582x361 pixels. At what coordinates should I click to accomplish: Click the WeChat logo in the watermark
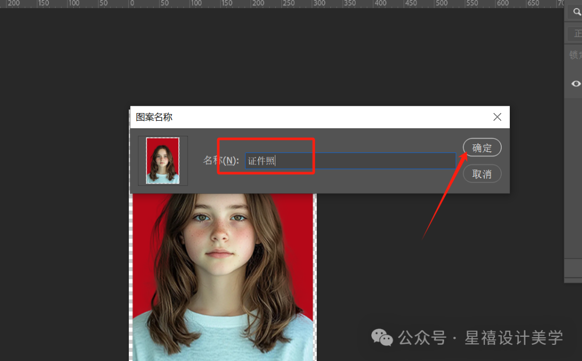[x=382, y=337]
